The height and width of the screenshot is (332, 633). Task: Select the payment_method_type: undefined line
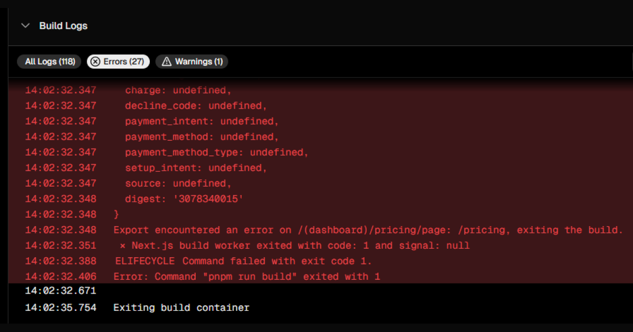(320, 152)
